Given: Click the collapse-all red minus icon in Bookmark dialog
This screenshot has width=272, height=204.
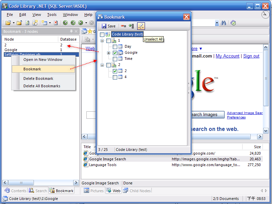Looking at the screenshot, I should [x=124, y=26].
